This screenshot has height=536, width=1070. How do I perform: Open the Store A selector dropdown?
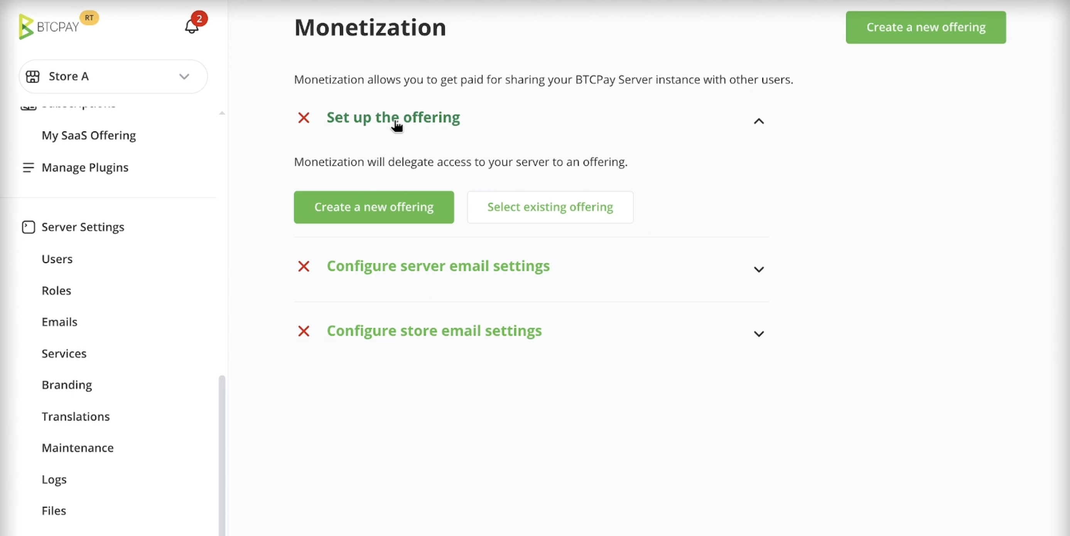point(184,76)
